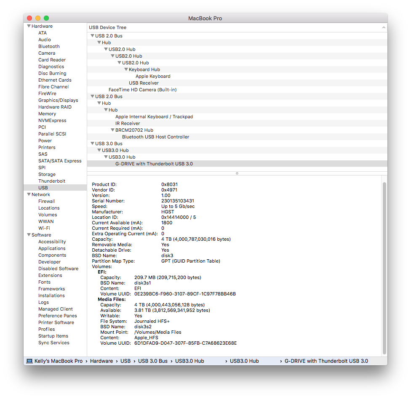The height and width of the screenshot is (399, 411).
Task: Click the USB Device Tree column header
Action: (x=237, y=27)
